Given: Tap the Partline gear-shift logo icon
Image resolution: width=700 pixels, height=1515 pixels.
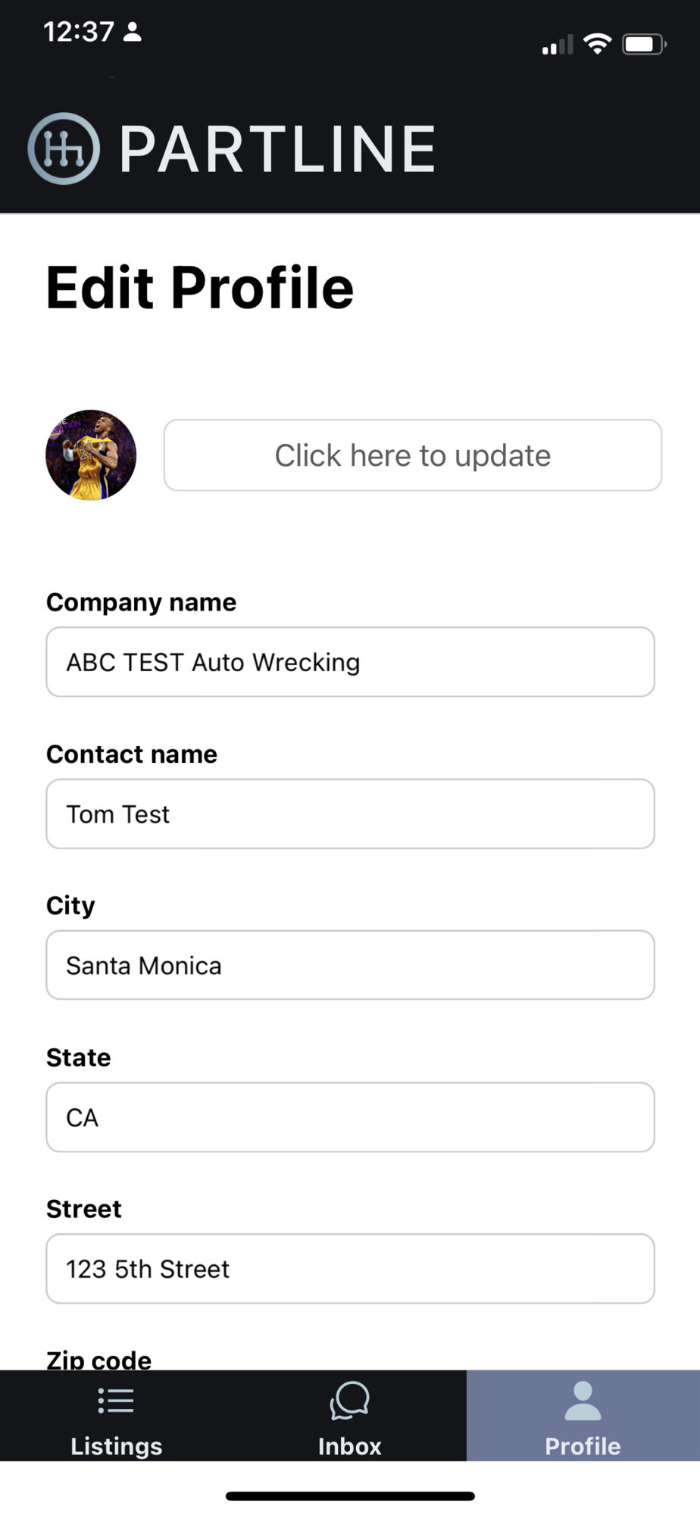Looking at the screenshot, I should pos(64,148).
